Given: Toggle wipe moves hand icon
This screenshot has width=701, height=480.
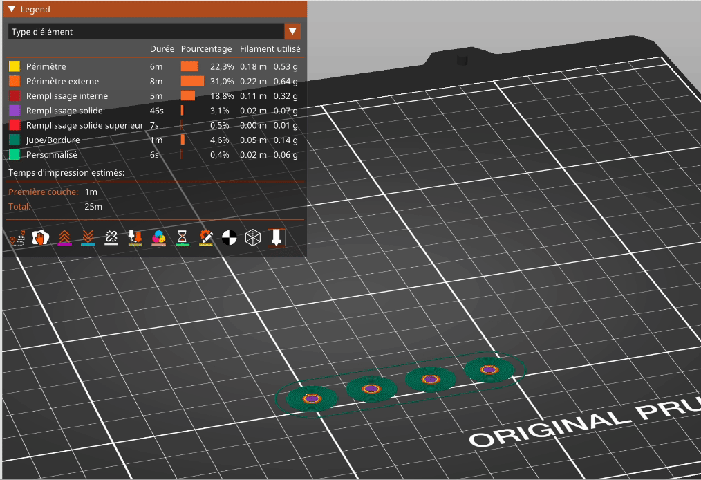Looking at the screenshot, I should point(40,238).
